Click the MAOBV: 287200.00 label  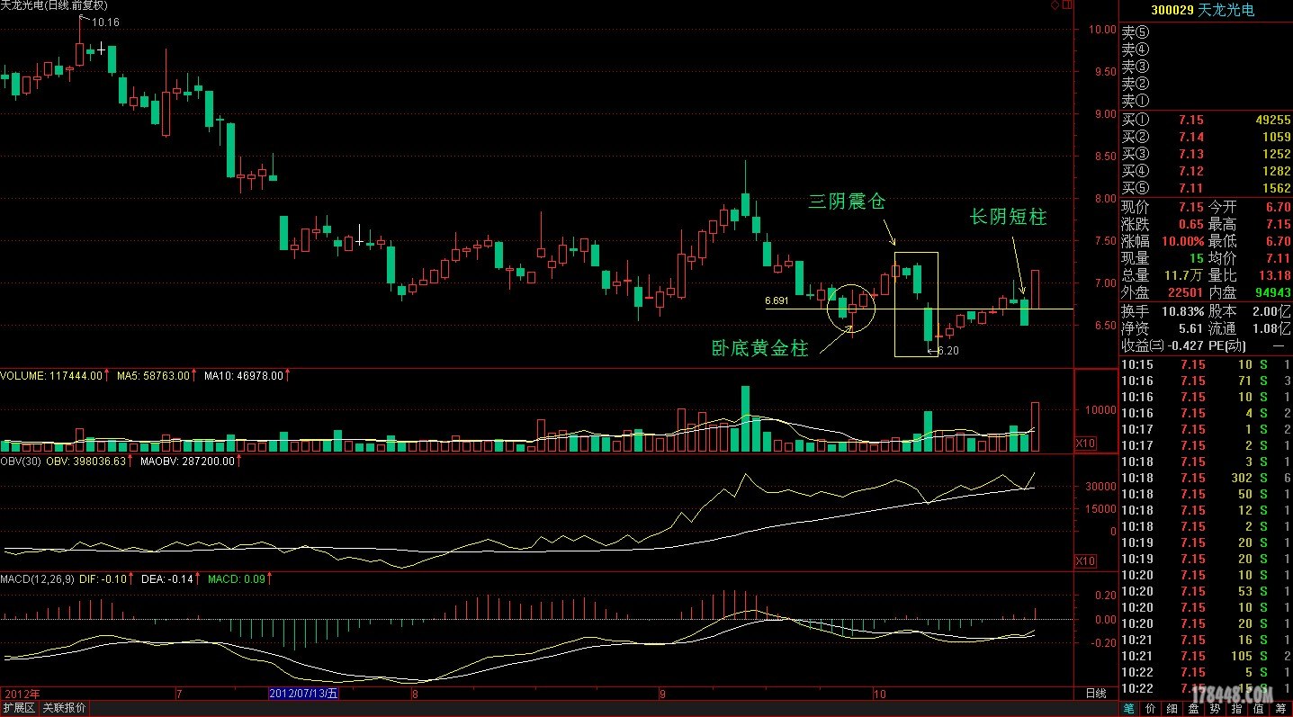pyautogui.click(x=188, y=461)
